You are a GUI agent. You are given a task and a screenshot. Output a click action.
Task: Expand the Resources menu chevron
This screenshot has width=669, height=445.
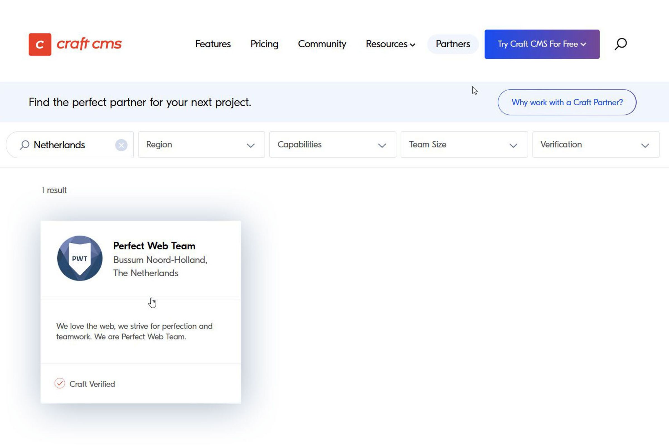pos(413,45)
